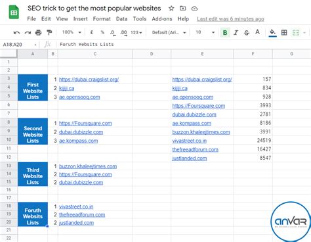Viewport: 311px width, 242px height.
Task: Open the Help menu
Action: (183, 19)
